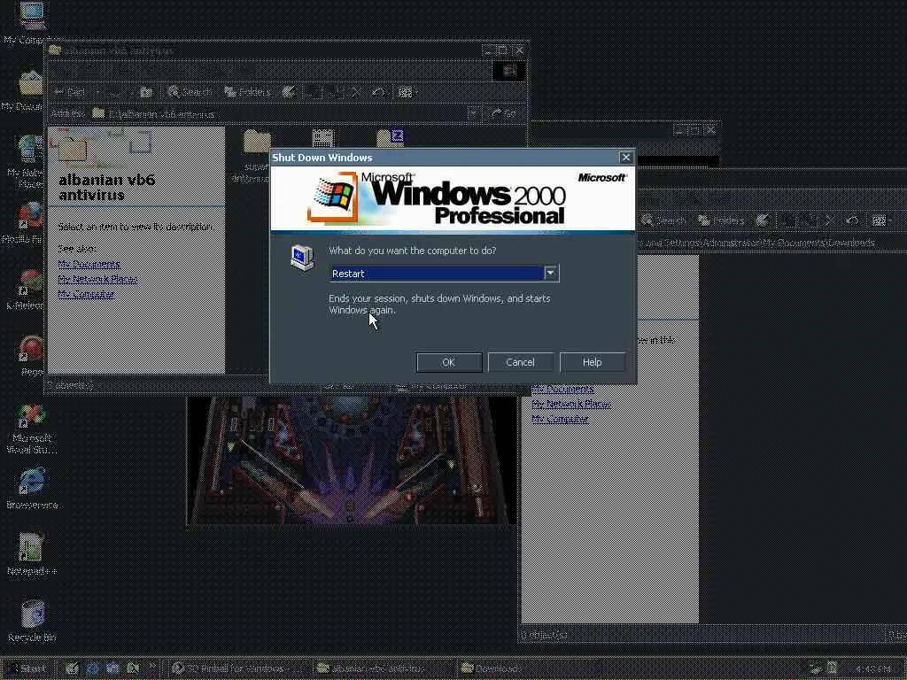Click History icon in albanian window toolbar
The height and width of the screenshot is (680, 907).
pyautogui.click(x=289, y=92)
